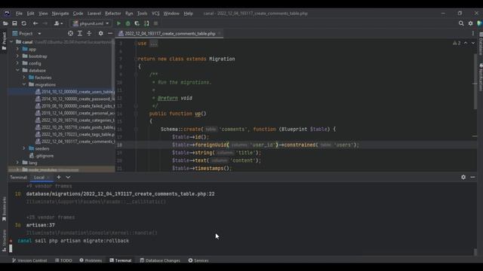
Task: Open Services tool window
Action: [x=198, y=260]
